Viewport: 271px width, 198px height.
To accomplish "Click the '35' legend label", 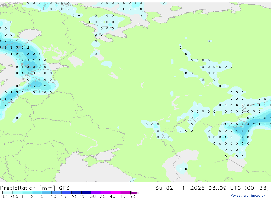I will 103,196.
